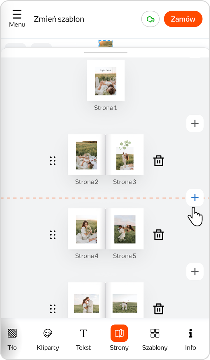Click the pages panel drag handle bar
Viewport: 210px width, 360px height.
(x=106, y=53)
